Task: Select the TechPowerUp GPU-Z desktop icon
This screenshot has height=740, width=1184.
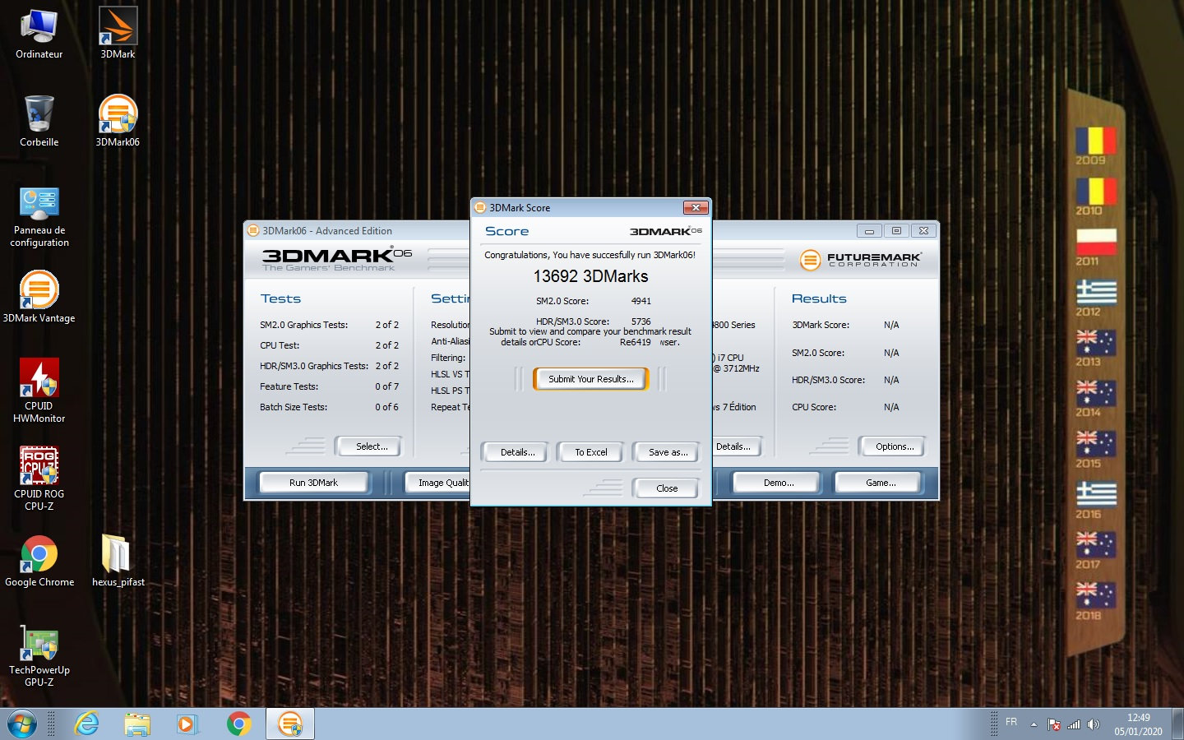Action: 39,655
